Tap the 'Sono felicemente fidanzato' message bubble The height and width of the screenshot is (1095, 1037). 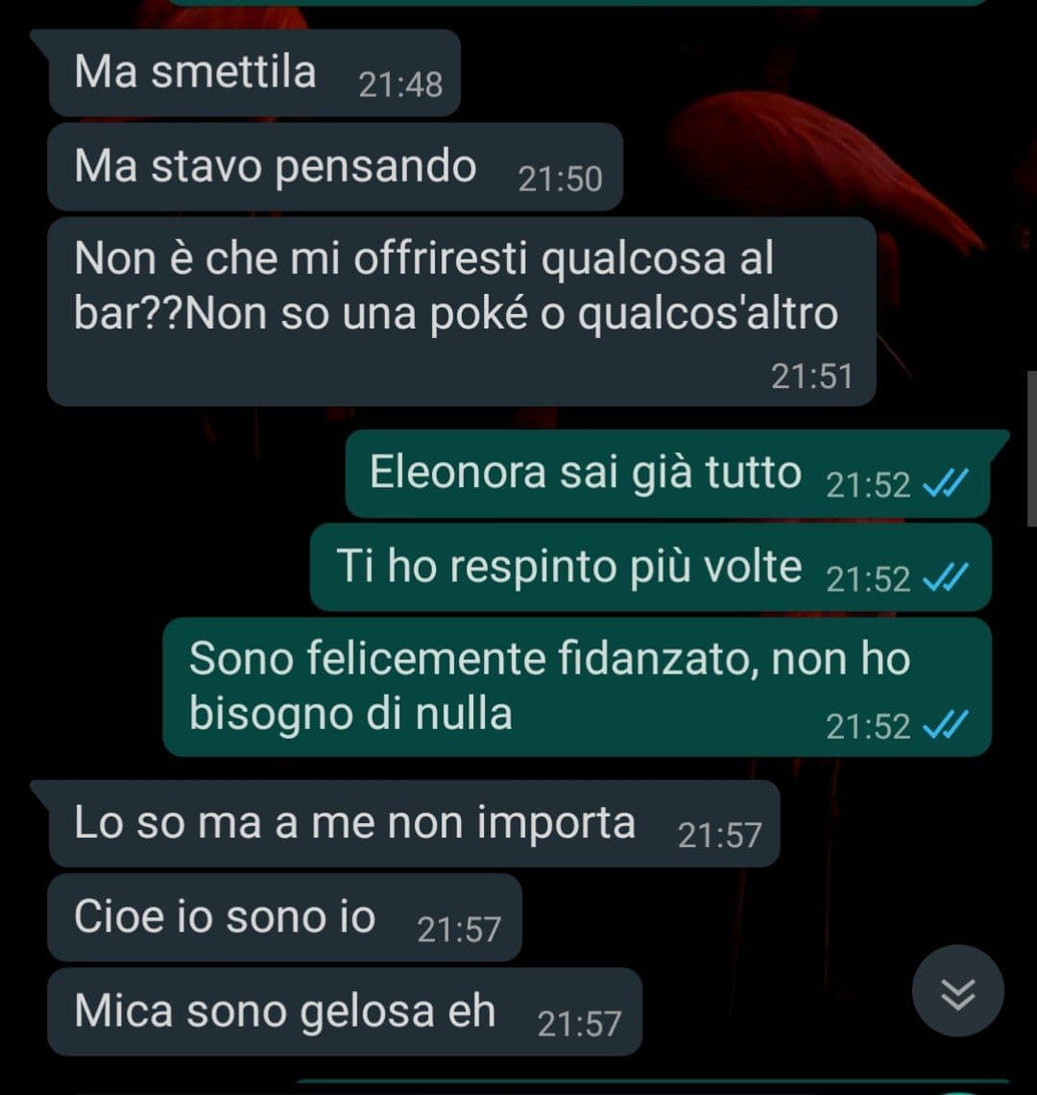point(577,687)
